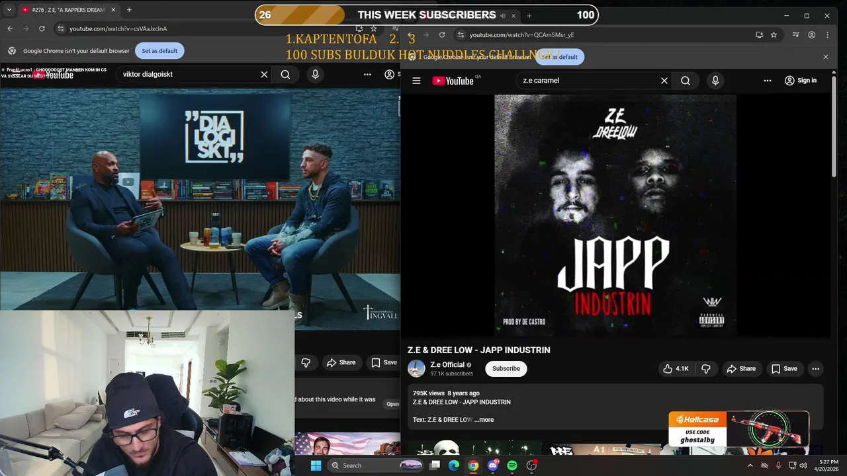The image size is (847, 476).
Task: Click the csVAaJxcInA URL address bar
Action: click(118, 28)
